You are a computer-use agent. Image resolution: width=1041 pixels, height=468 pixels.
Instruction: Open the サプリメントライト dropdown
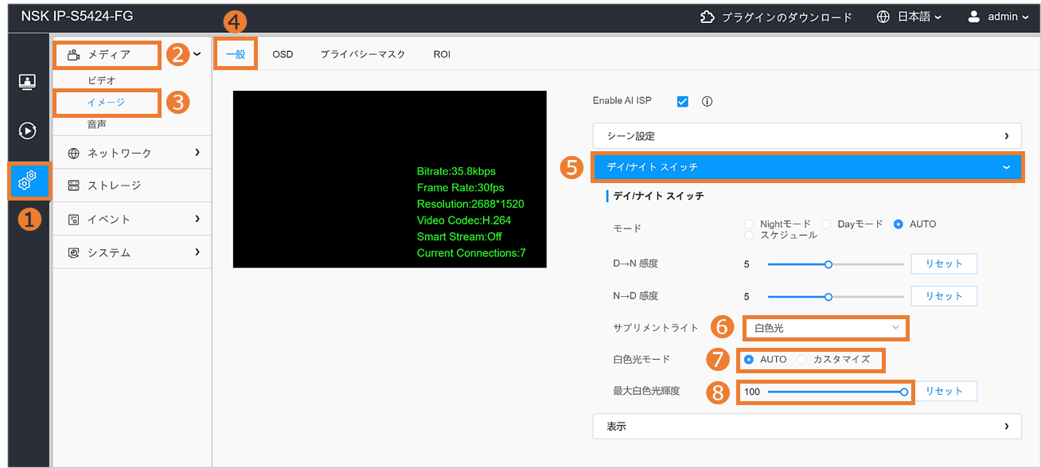pos(825,327)
